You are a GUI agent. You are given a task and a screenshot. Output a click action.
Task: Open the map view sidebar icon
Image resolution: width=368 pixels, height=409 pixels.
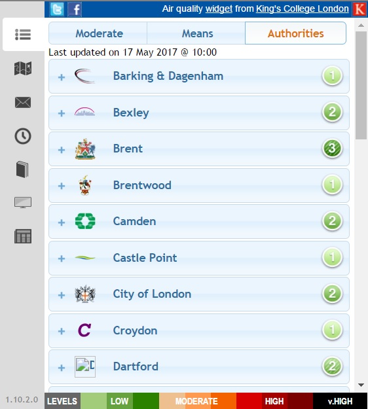click(x=23, y=68)
